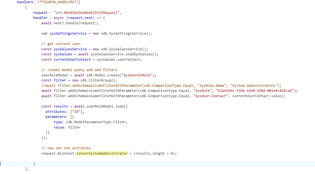Image resolution: width=315 pixels, height=174 pixels.
Task: Click the next?.handle(request) call
Action: click(76, 23)
